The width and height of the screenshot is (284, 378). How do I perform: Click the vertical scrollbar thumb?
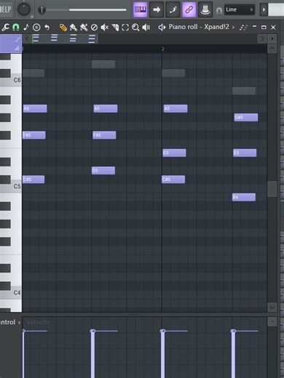[x=272, y=189]
